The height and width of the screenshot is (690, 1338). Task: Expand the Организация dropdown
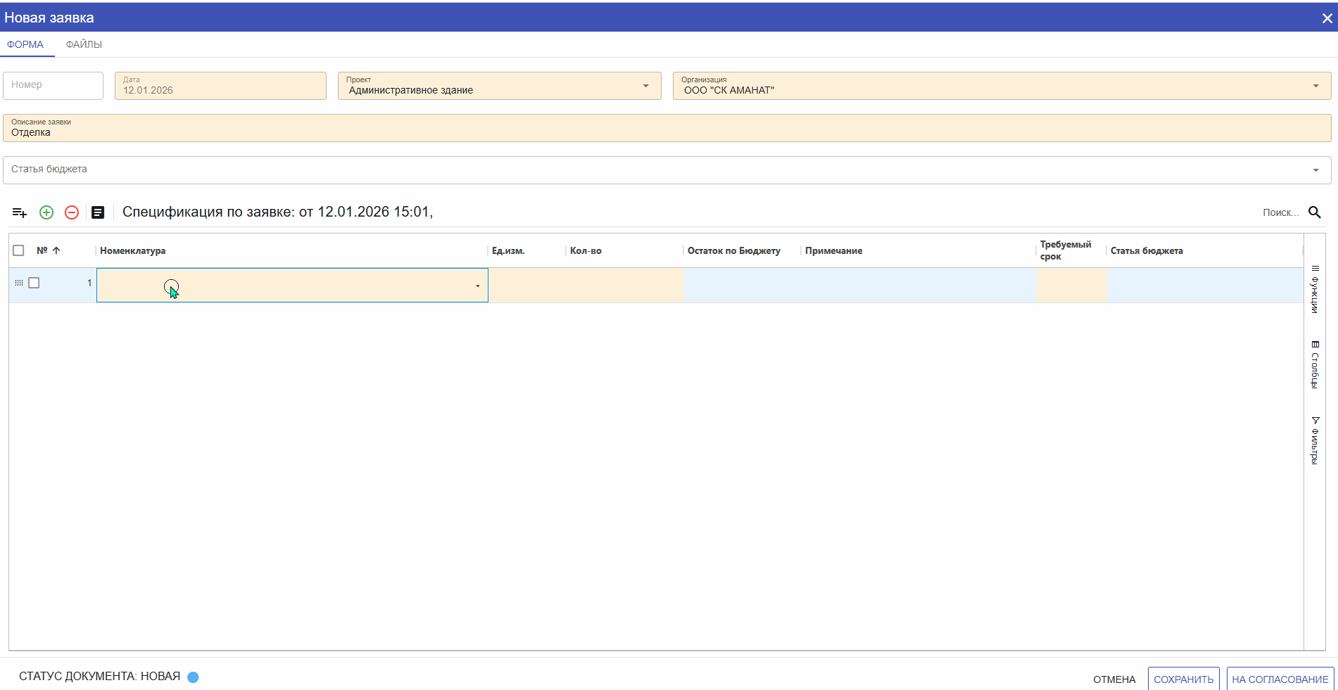[1315, 86]
